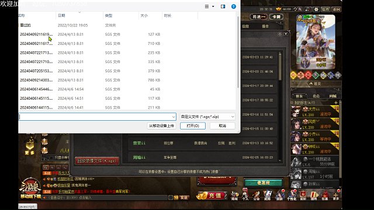The width and height of the screenshot is (374, 210).
Task: Click the blue help icon in file dialog
Action: (234, 6)
